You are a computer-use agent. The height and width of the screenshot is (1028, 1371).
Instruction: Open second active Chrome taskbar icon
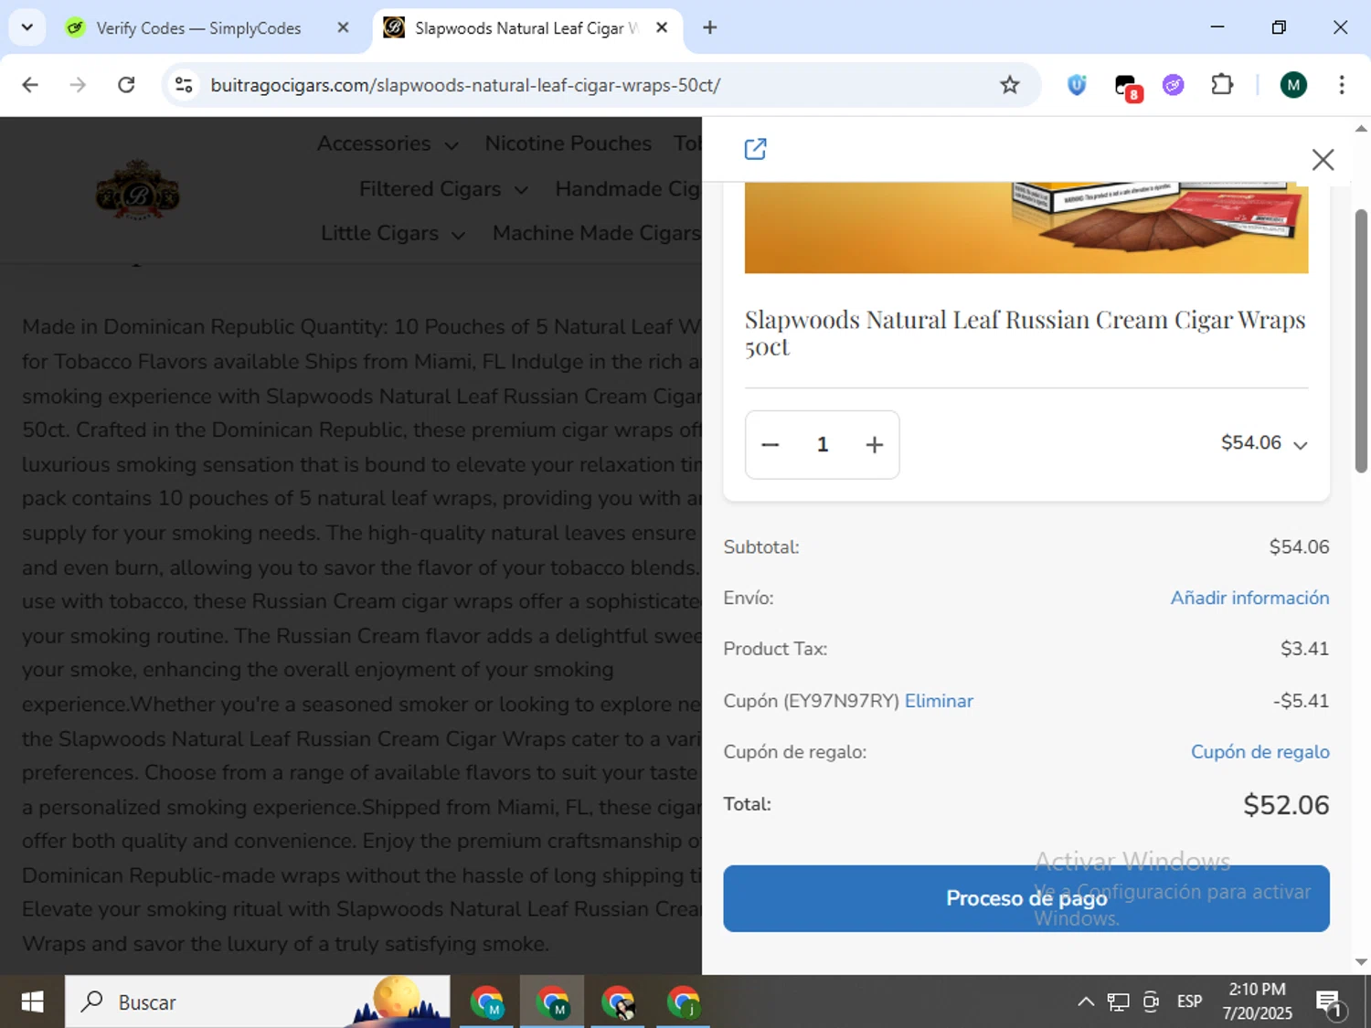(x=552, y=1002)
